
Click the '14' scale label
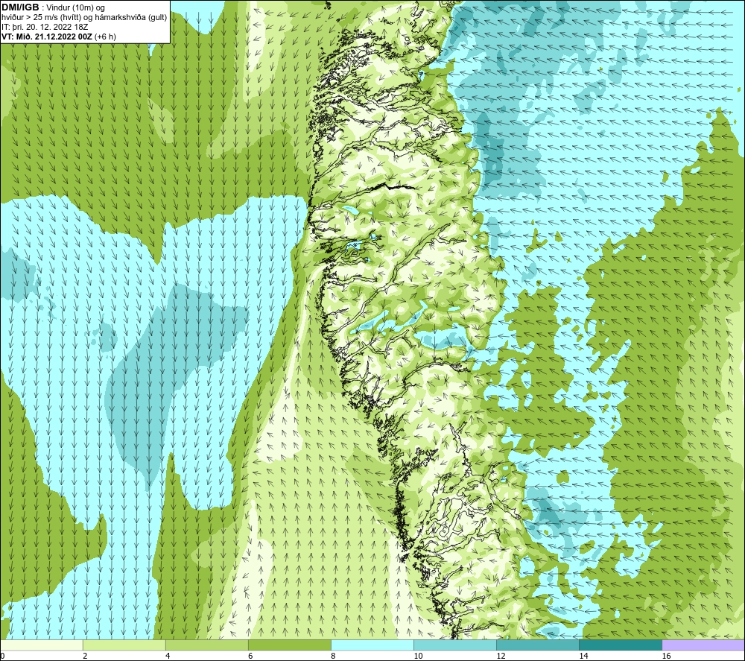[583, 657]
